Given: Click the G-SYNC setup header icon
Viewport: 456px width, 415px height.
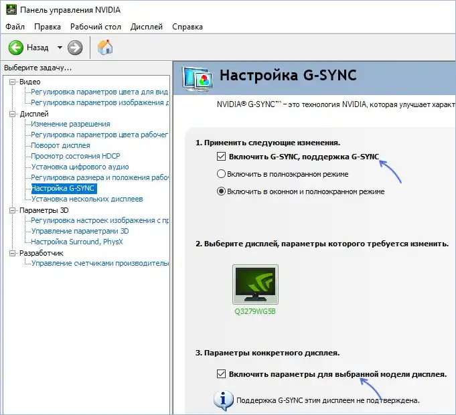Looking at the screenshot, I should tap(198, 78).
